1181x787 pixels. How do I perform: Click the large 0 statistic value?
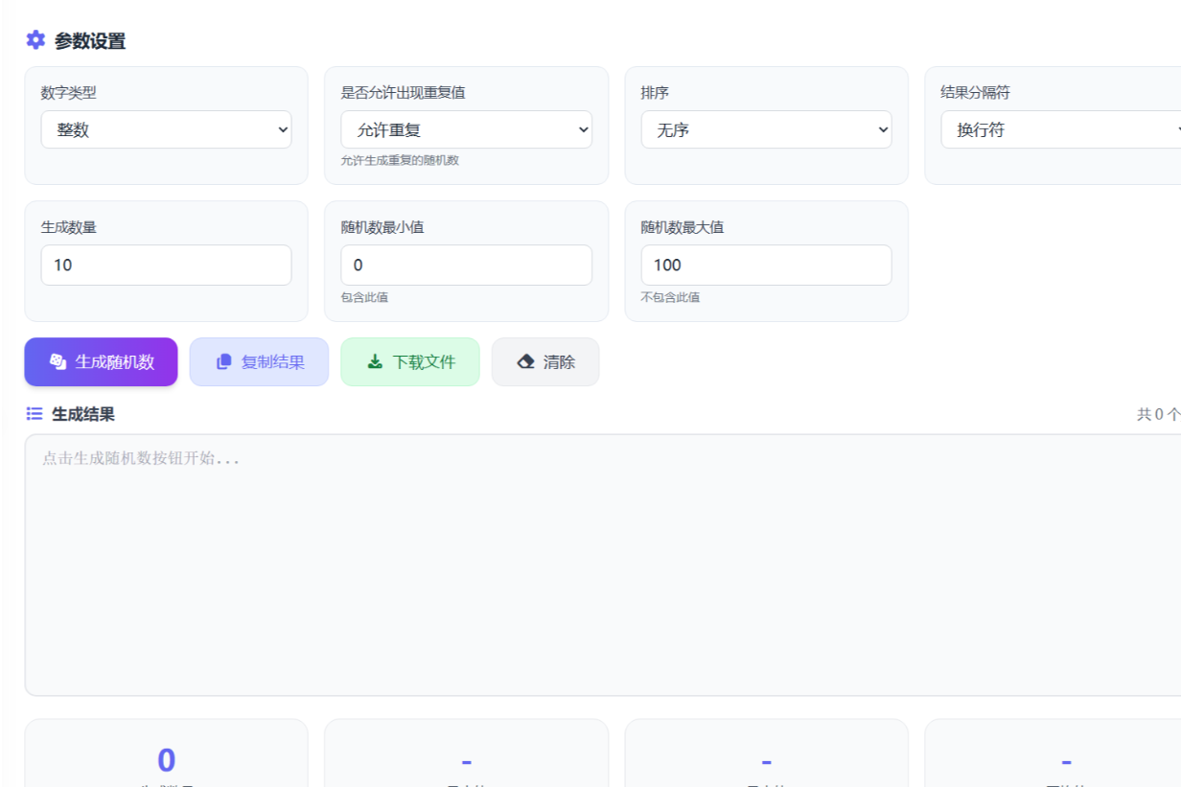click(166, 760)
